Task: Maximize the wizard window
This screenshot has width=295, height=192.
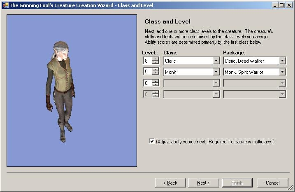Action: pyautogui.click(x=281, y=5)
